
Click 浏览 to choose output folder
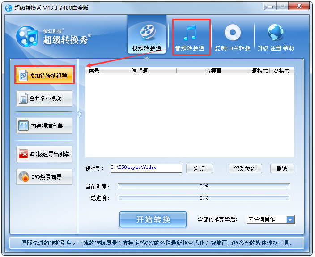(199, 168)
